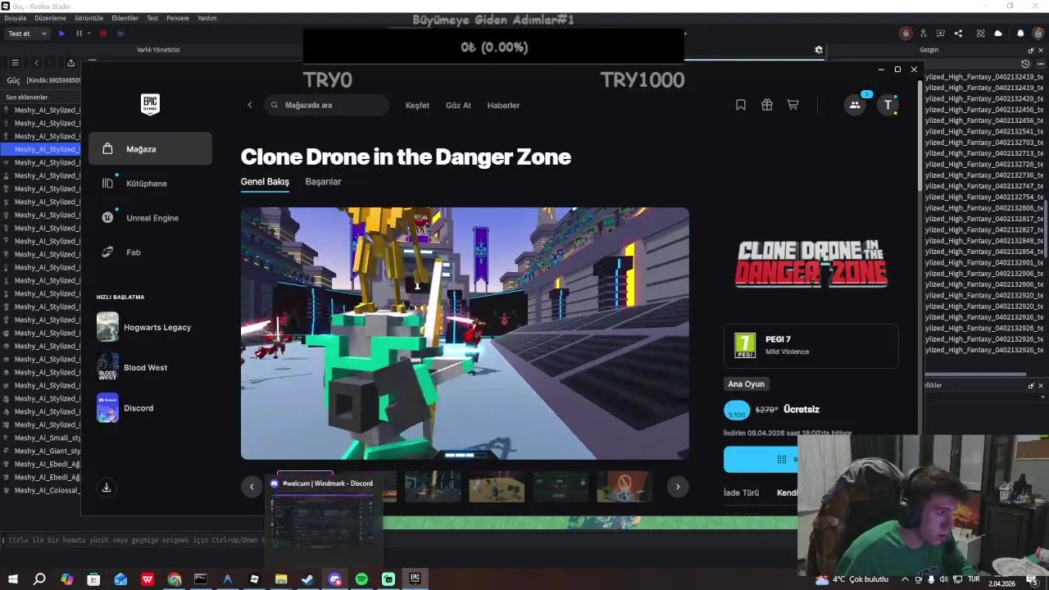The image size is (1049, 590).
Task: Open the three-dots menu in Gezgin panel
Action: (1041, 64)
